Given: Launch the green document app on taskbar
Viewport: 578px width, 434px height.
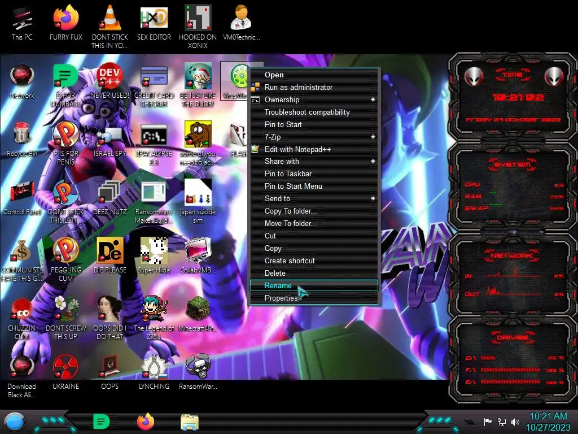Looking at the screenshot, I should point(102,422).
